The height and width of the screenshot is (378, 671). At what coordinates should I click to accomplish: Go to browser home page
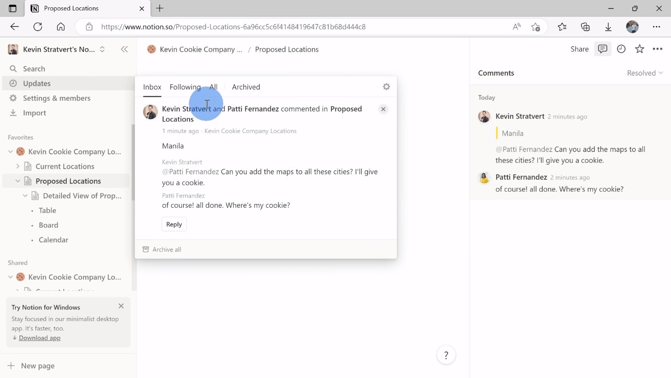point(61,27)
